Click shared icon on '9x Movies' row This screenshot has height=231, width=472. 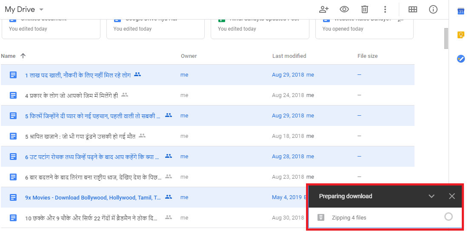(169, 197)
